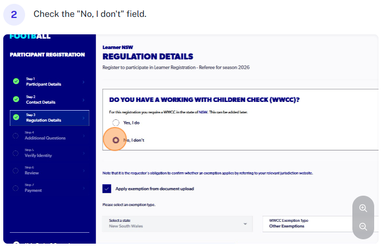Click the zoom in magnifier icon
The height and width of the screenshot is (248, 384).
(363, 208)
